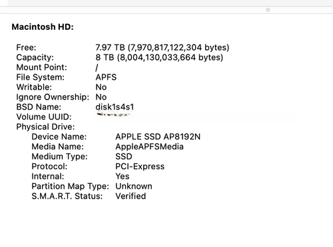Select the "Partition Map Type:" label
Image resolution: width=333 pixels, height=247 pixels.
[x=71, y=187]
